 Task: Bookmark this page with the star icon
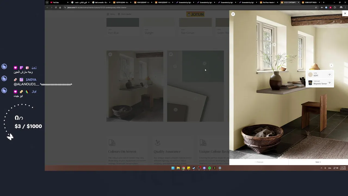(x=316, y=7)
